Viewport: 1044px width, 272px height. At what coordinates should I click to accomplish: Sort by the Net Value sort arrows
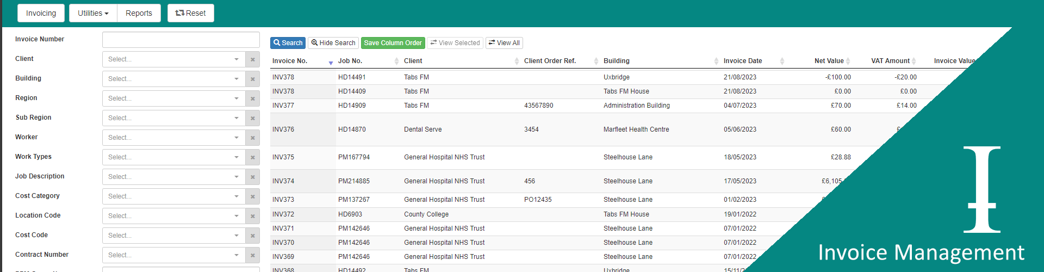848,61
